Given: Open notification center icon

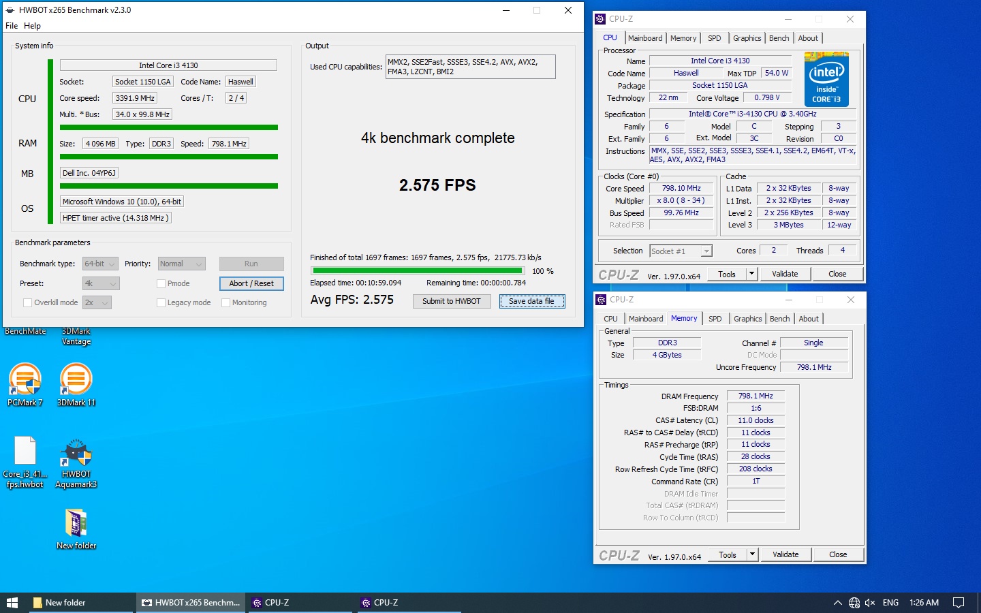Looking at the screenshot, I should tap(959, 603).
